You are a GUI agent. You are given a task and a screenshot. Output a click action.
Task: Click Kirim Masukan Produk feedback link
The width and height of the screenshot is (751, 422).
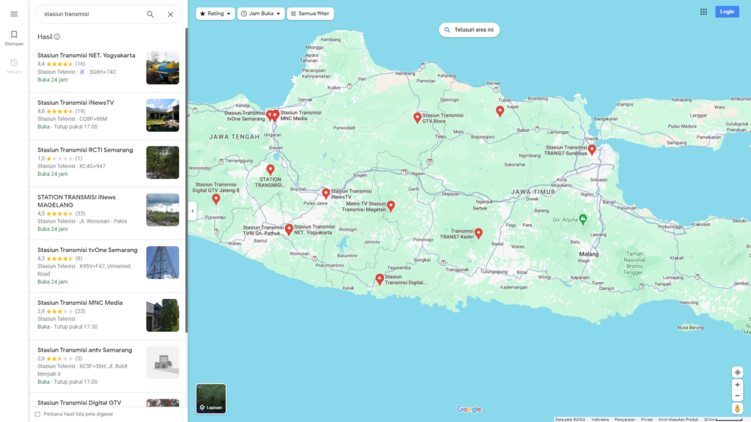(678, 420)
